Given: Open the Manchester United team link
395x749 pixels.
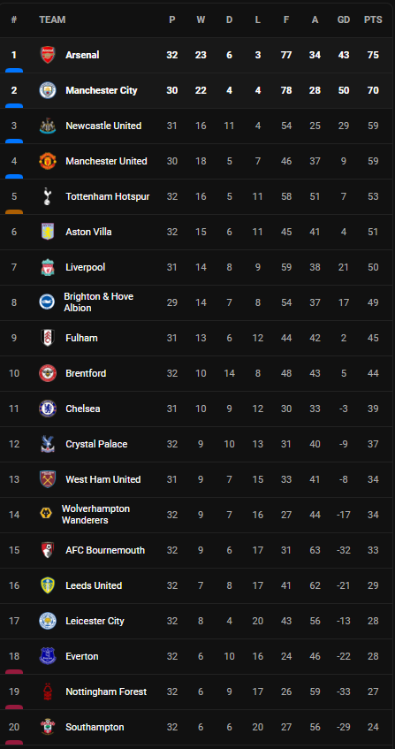Looking at the screenshot, I should pyautogui.click(x=106, y=161).
